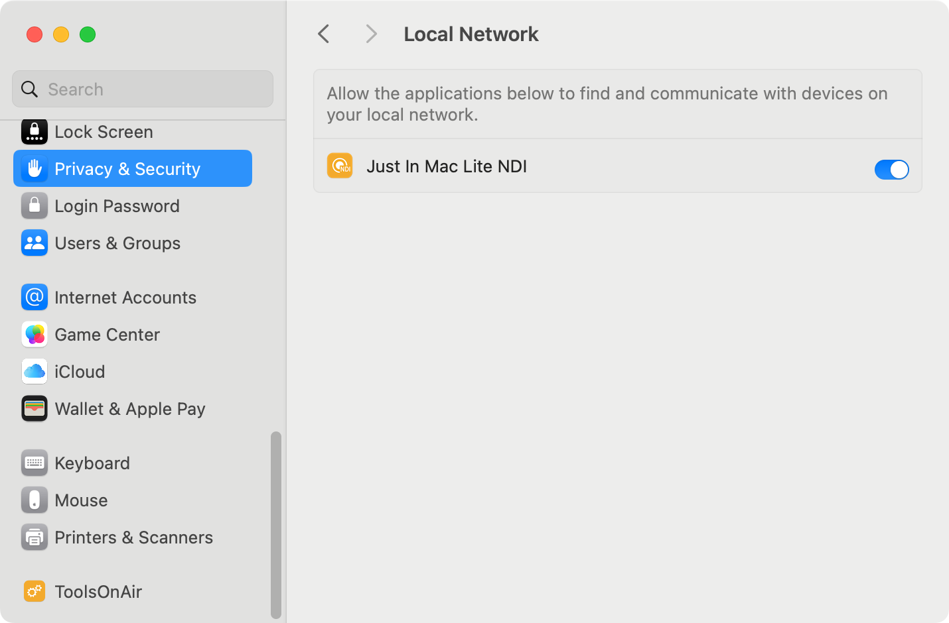
Task: Click the Game Center bubbles icon
Action: pyautogui.click(x=35, y=335)
